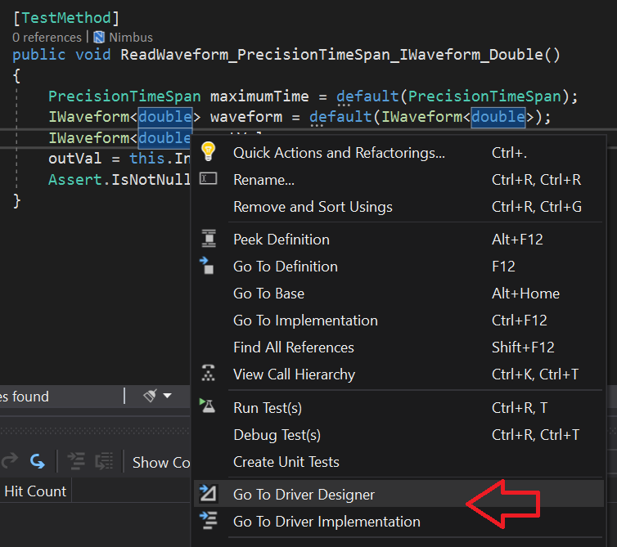Click 'void' keyword in method signature
Image resolution: width=617 pixels, height=547 pixels.
coord(92,55)
